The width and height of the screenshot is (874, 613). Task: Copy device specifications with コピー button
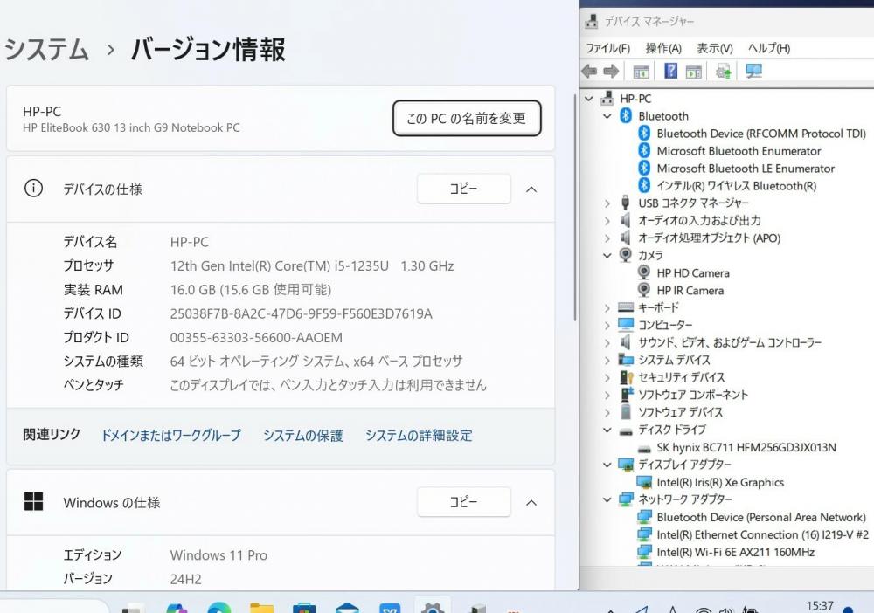[464, 189]
